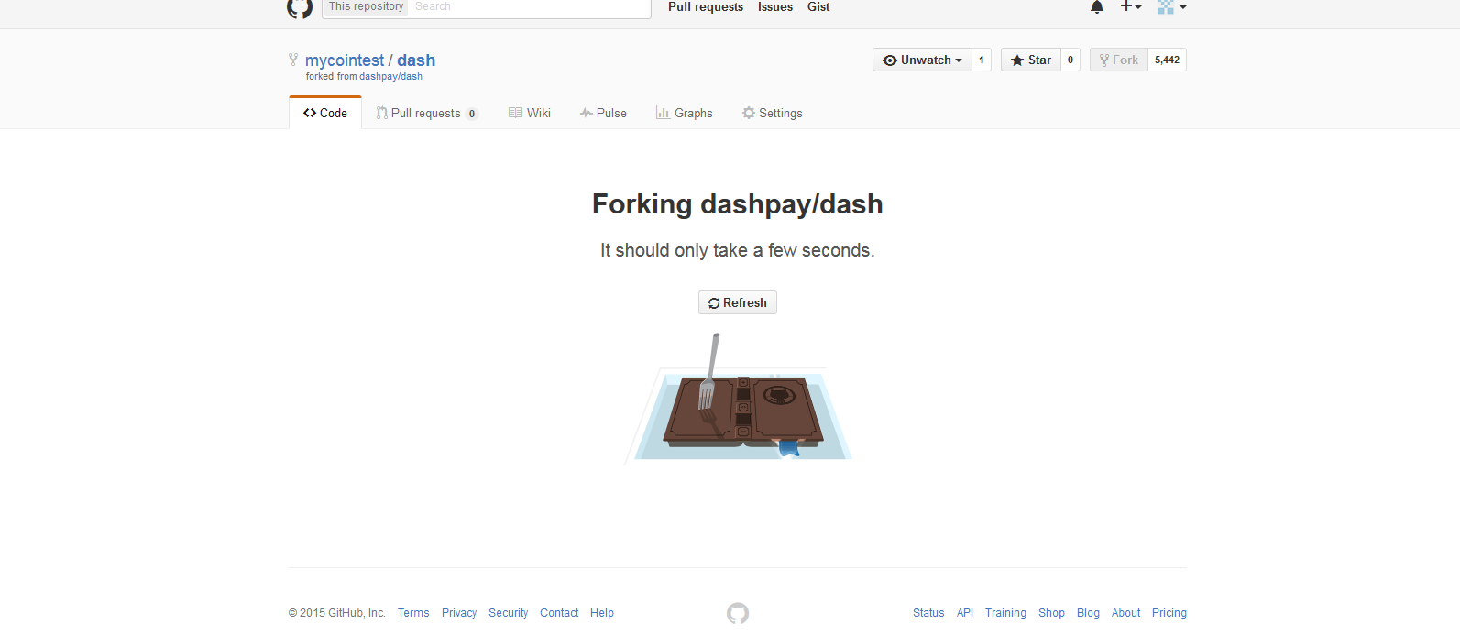Switch to the Code tab

(325, 113)
